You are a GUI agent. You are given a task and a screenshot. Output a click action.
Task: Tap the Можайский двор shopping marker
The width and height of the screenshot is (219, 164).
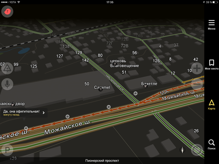pyautogui.click(x=14, y=104)
